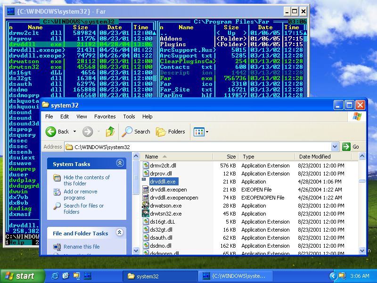Click the file list scroll up arrow

(x=362, y=156)
